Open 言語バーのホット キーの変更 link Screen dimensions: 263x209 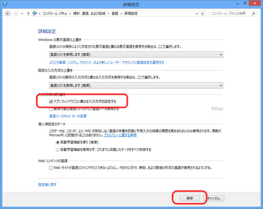(68, 116)
